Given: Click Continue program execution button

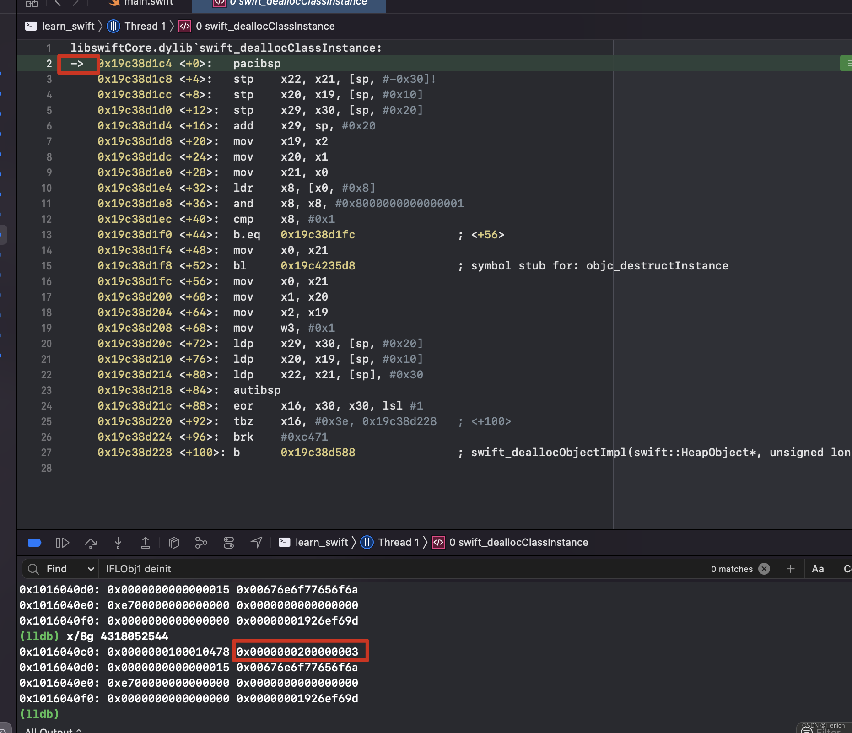Looking at the screenshot, I should 62,543.
